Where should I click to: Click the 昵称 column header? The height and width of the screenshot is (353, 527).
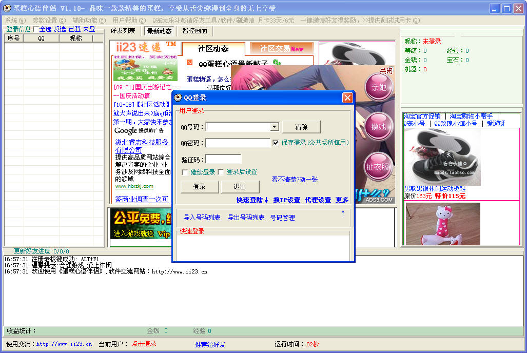(x=75, y=38)
